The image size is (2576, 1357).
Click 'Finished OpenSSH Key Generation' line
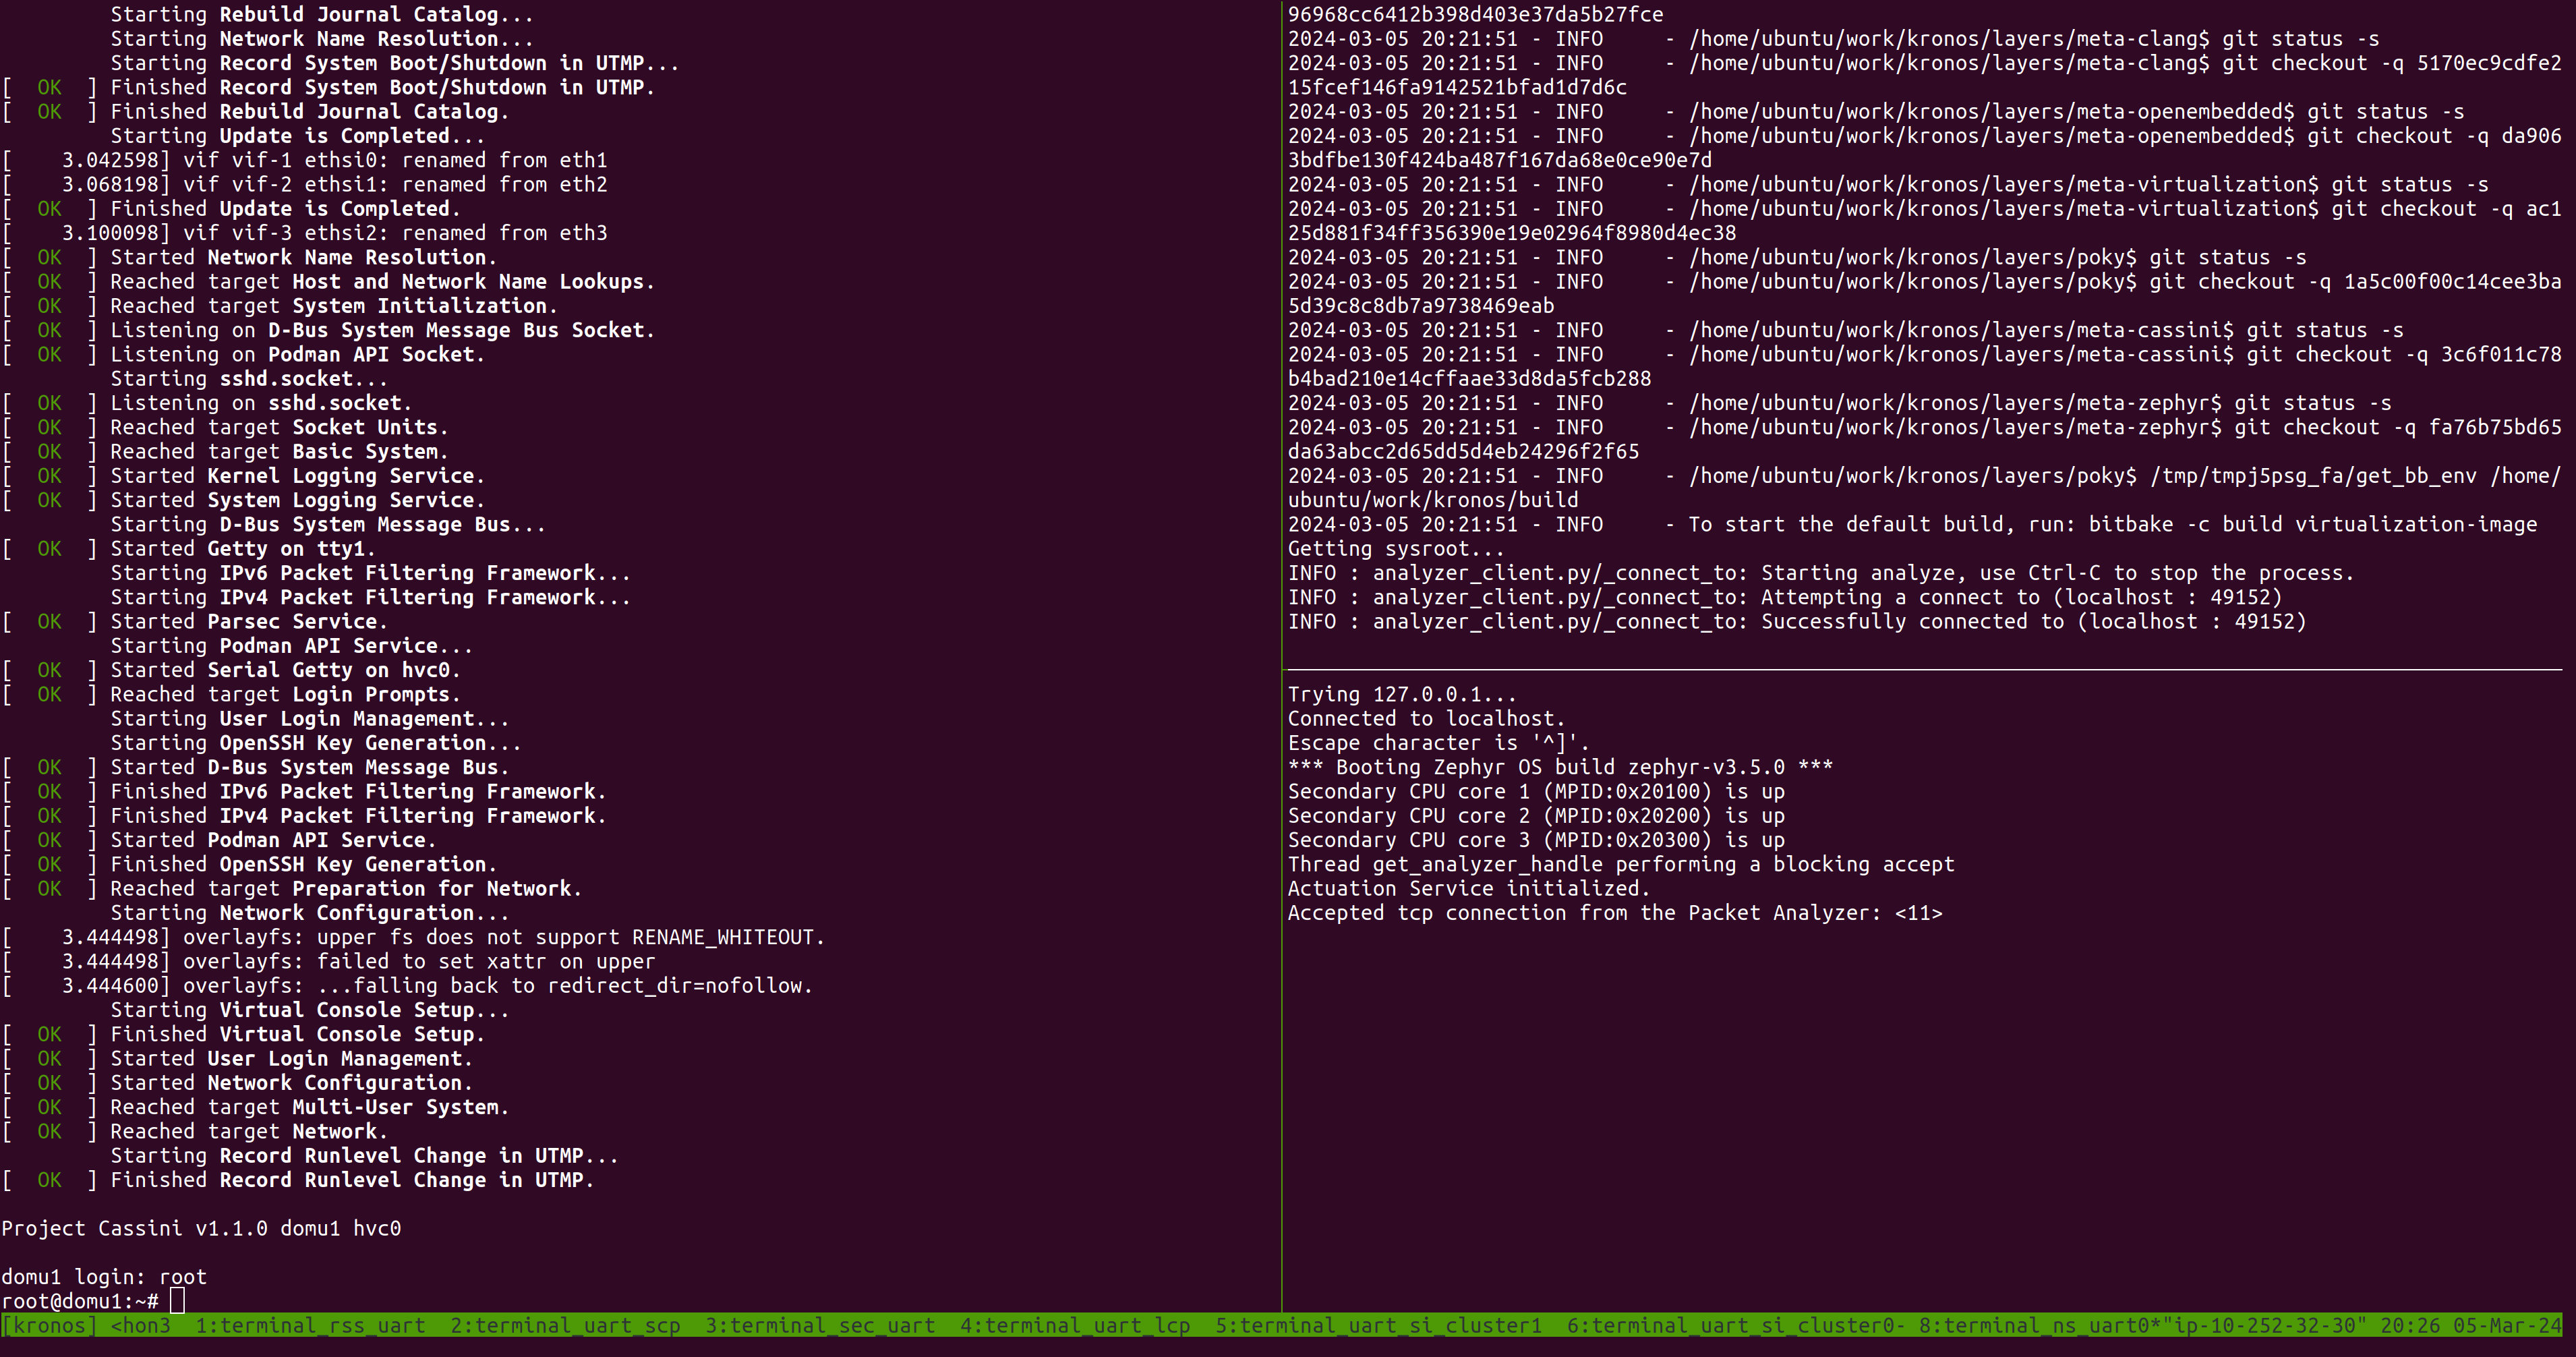[249, 864]
